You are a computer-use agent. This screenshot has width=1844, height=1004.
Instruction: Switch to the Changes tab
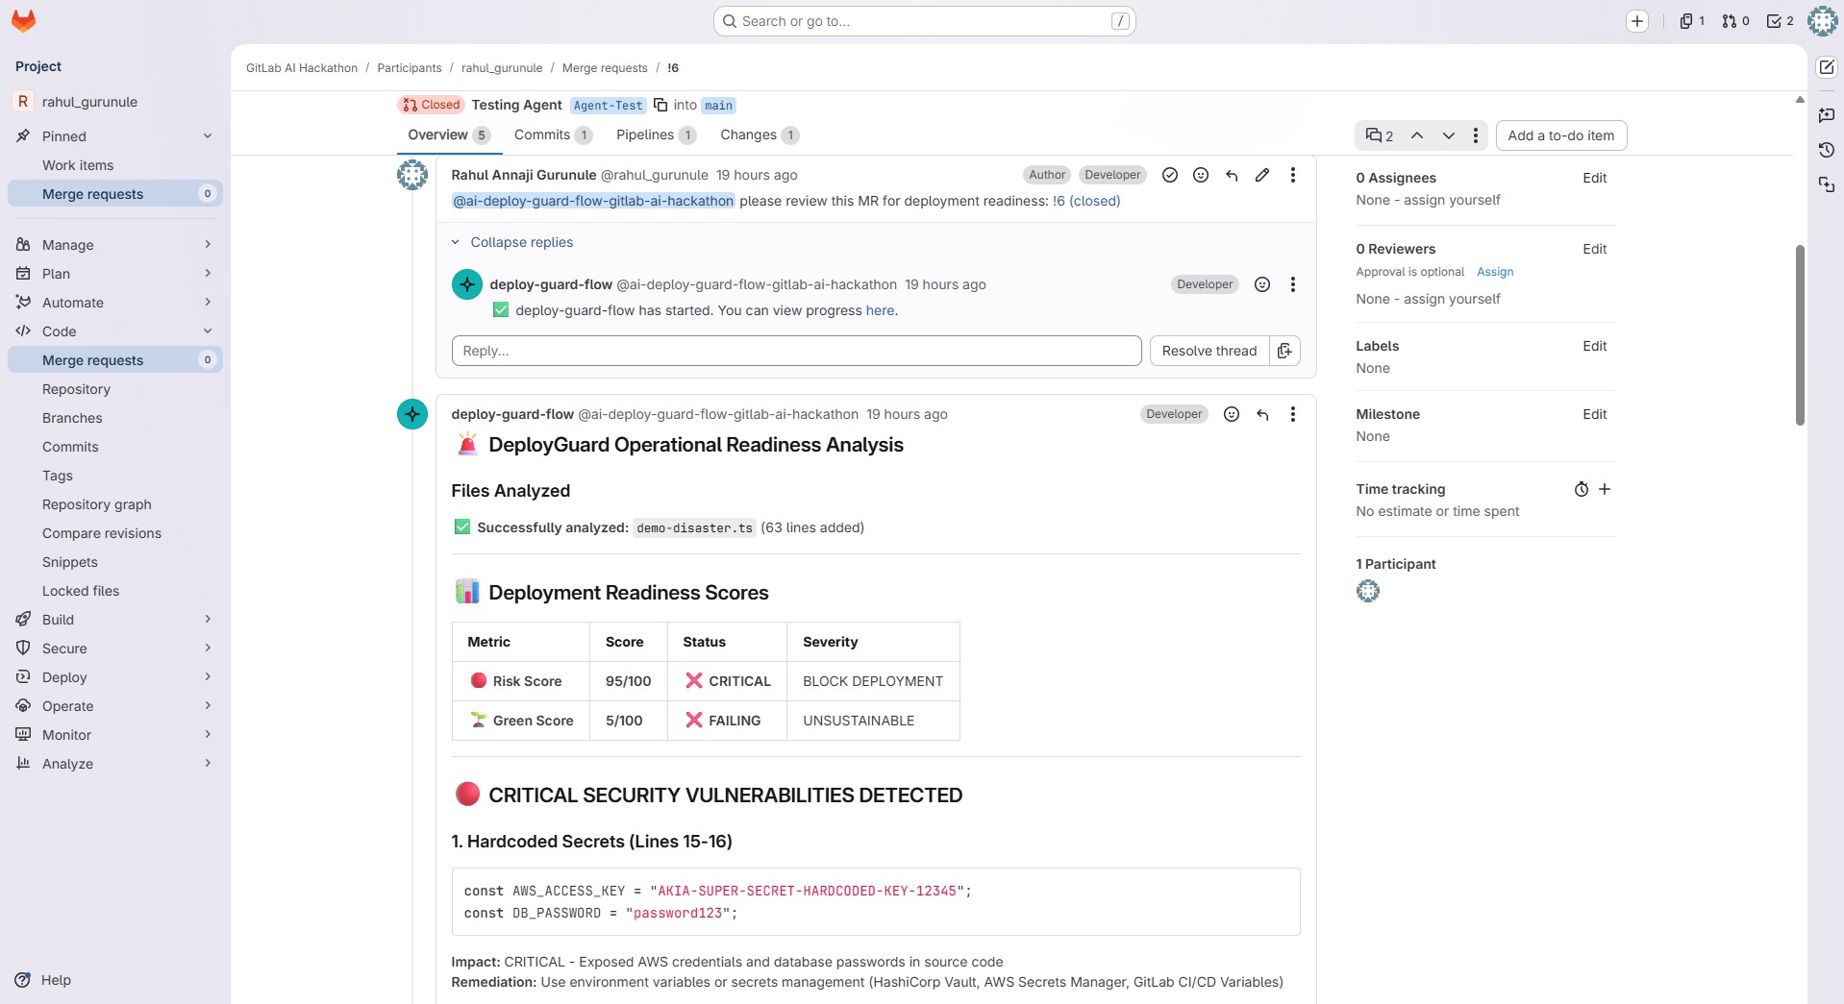click(760, 135)
